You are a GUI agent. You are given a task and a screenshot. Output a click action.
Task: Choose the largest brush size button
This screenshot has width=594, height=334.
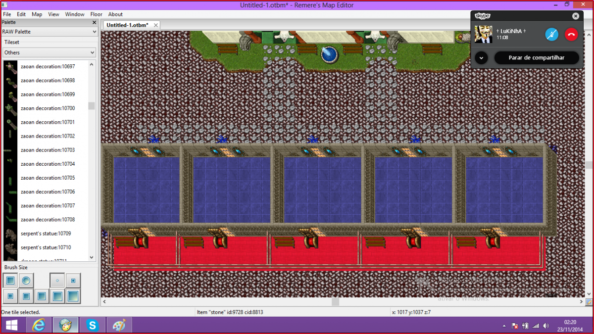[73, 296]
